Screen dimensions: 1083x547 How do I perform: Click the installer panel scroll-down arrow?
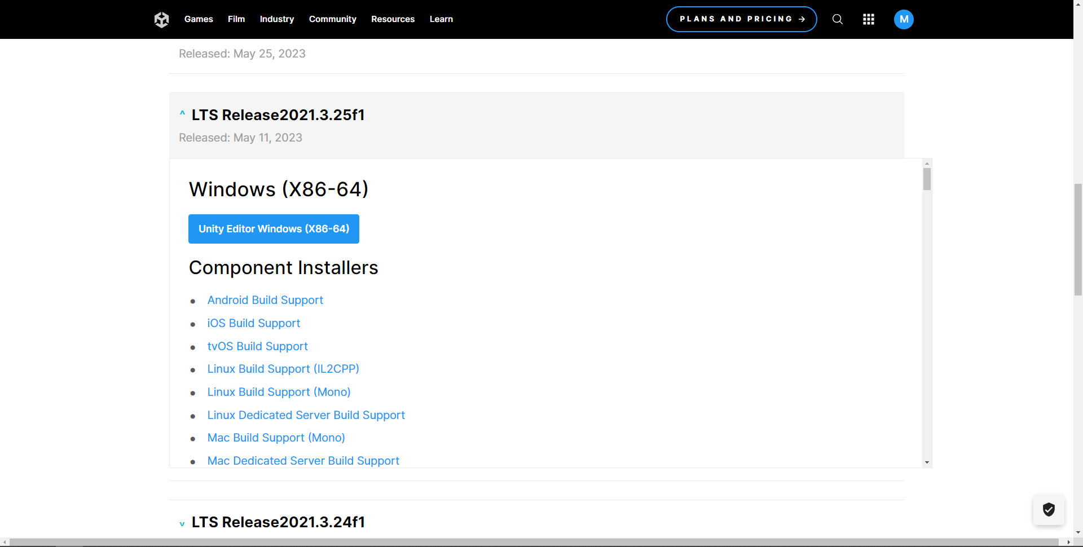(927, 462)
